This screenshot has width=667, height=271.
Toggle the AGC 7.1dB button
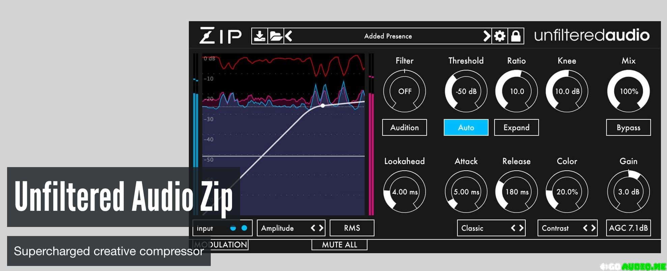point(629,228)
